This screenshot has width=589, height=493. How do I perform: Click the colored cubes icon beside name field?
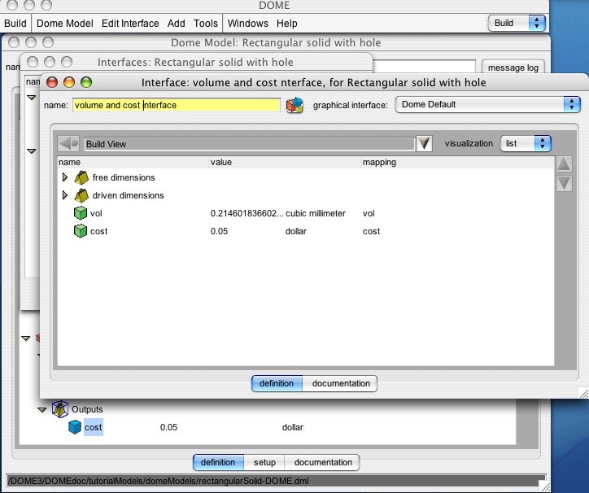294,105
